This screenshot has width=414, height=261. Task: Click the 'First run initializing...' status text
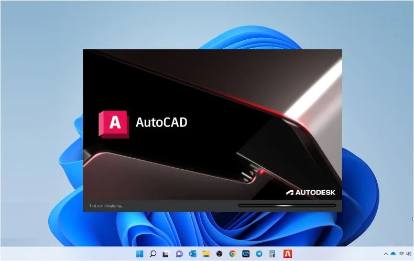pyautogui.click(x=106, y=206)
